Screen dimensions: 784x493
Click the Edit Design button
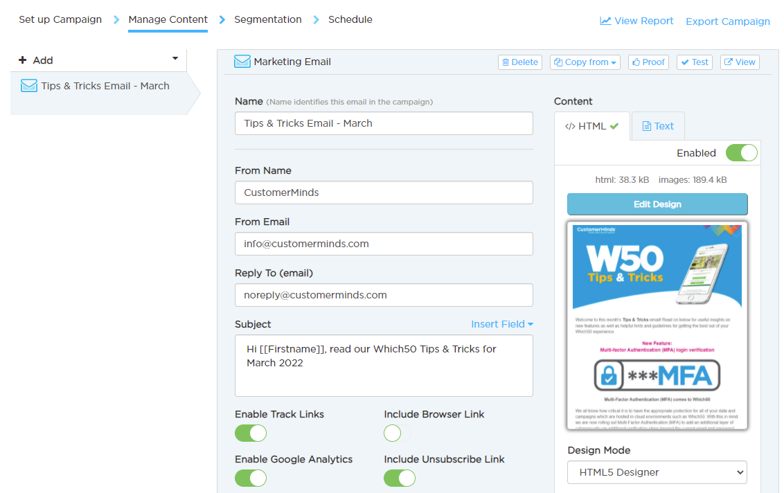click(x=657, y=204)
